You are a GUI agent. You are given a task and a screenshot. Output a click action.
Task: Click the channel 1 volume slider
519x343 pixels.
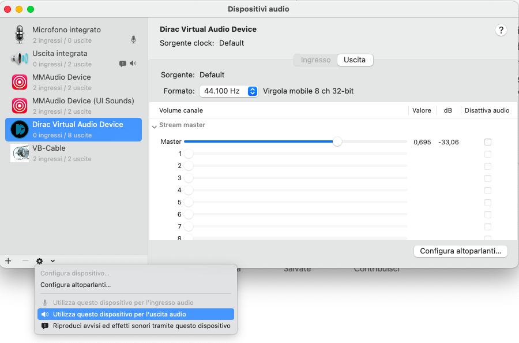coord(295,154)
